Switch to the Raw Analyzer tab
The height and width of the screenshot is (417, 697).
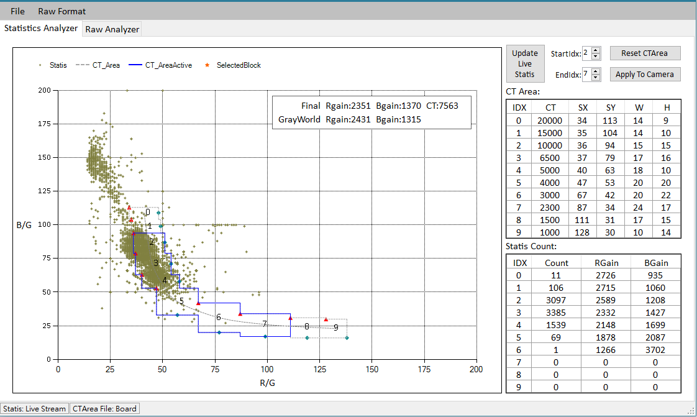point(112,29)
